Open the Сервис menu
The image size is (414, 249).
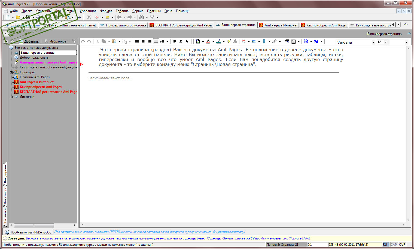tap(138, 11)
